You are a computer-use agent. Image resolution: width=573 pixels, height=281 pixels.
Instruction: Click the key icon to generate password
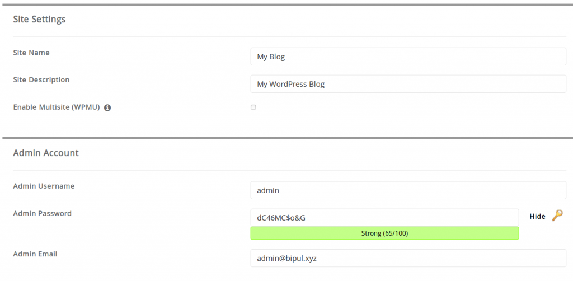(557, 216)
